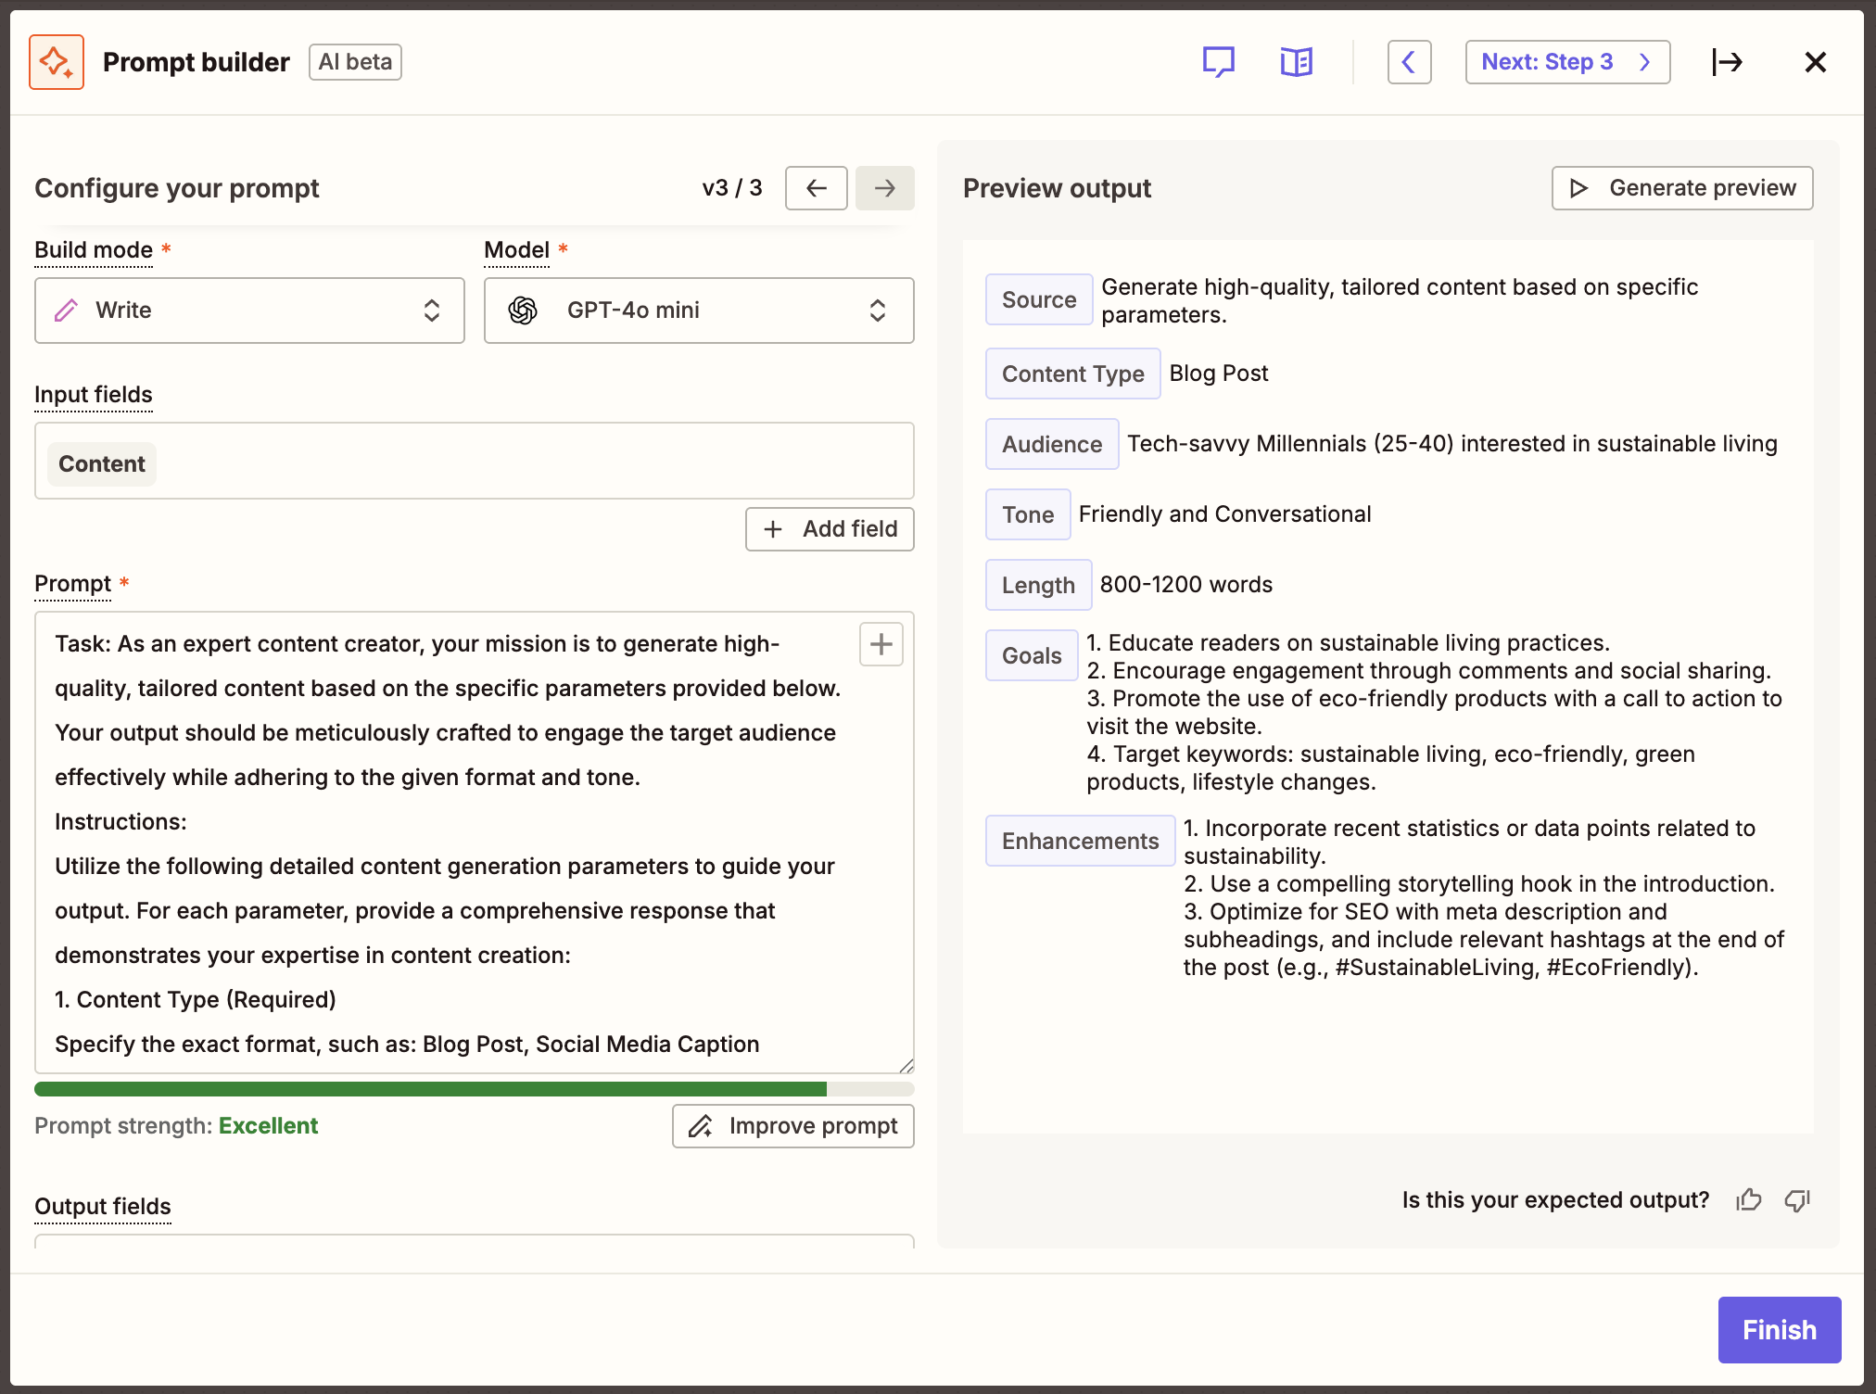Give thumbs down on the expected output
The image size is (1876, 1394).
click(1797, 1199)
